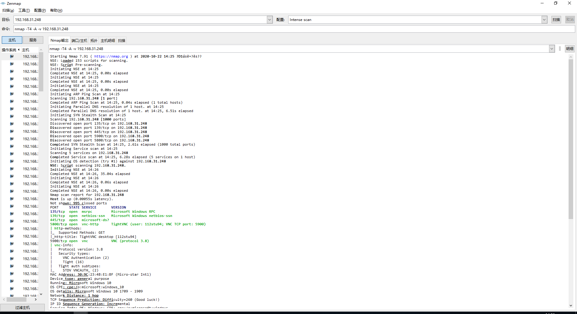Click the '5900/tcp open vnc' port row
This screenshot has width=577, height=314.
point(99,241)
